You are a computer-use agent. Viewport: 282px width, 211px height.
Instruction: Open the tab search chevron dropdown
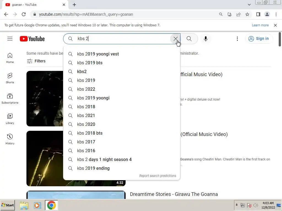249,5
